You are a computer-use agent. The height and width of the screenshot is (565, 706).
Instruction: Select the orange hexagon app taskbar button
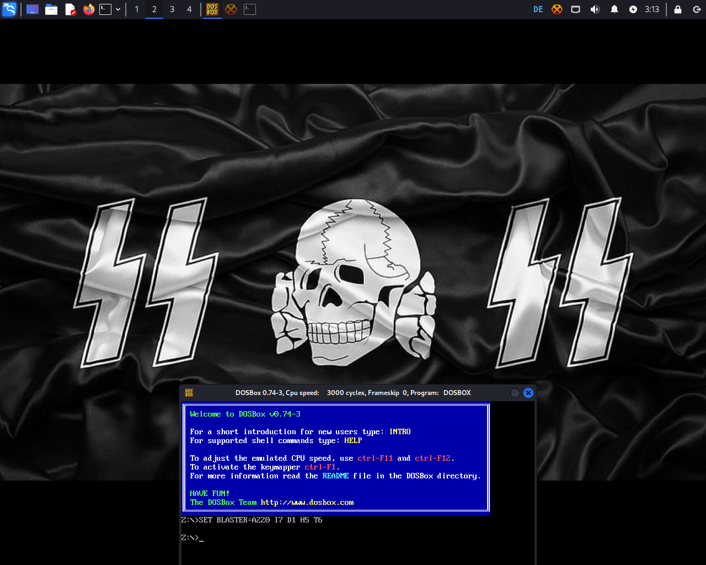231,9
